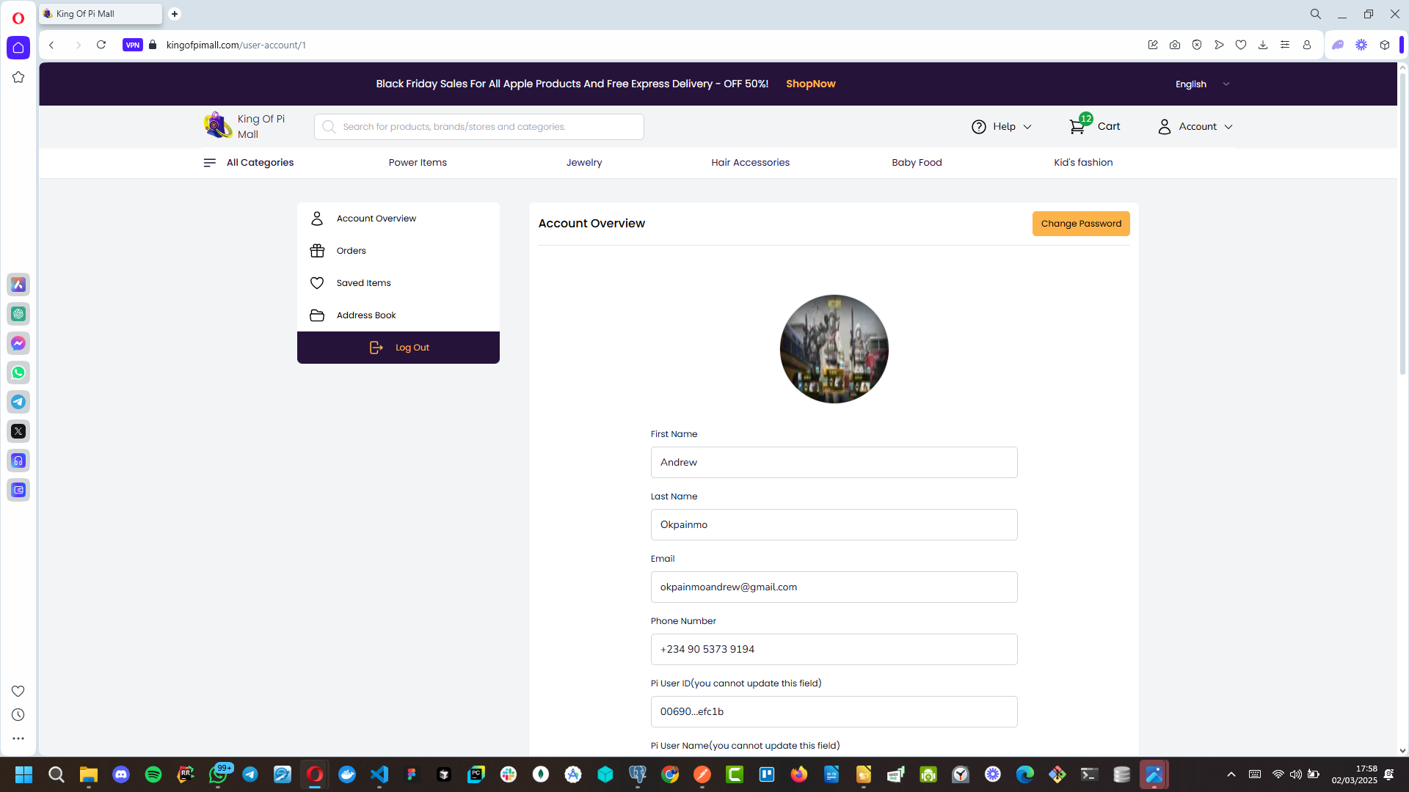
Task: Expand the English language dropdown
Action: click(1202, 84)
